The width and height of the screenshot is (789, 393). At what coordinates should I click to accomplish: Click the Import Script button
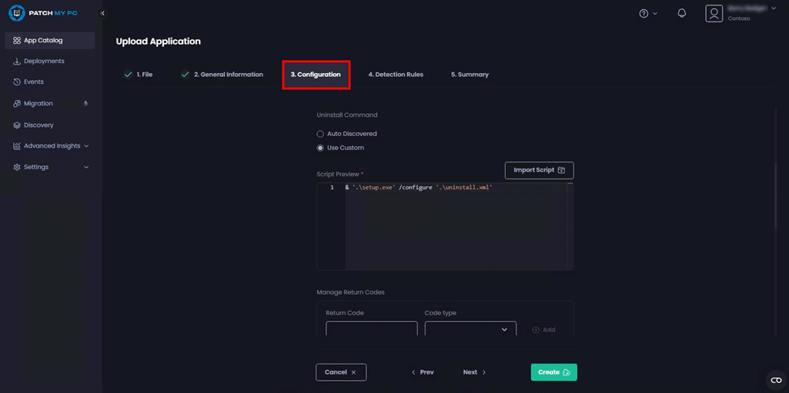click(x=539, y=170)
